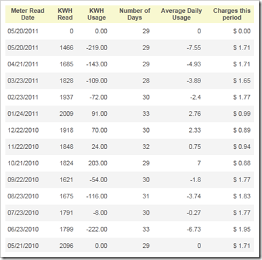This screenshot has width=262, height=260.
Task: Click the charge $ 0.88
Action: (242, 163)
